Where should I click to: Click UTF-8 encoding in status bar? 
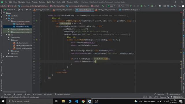(156, 97)
